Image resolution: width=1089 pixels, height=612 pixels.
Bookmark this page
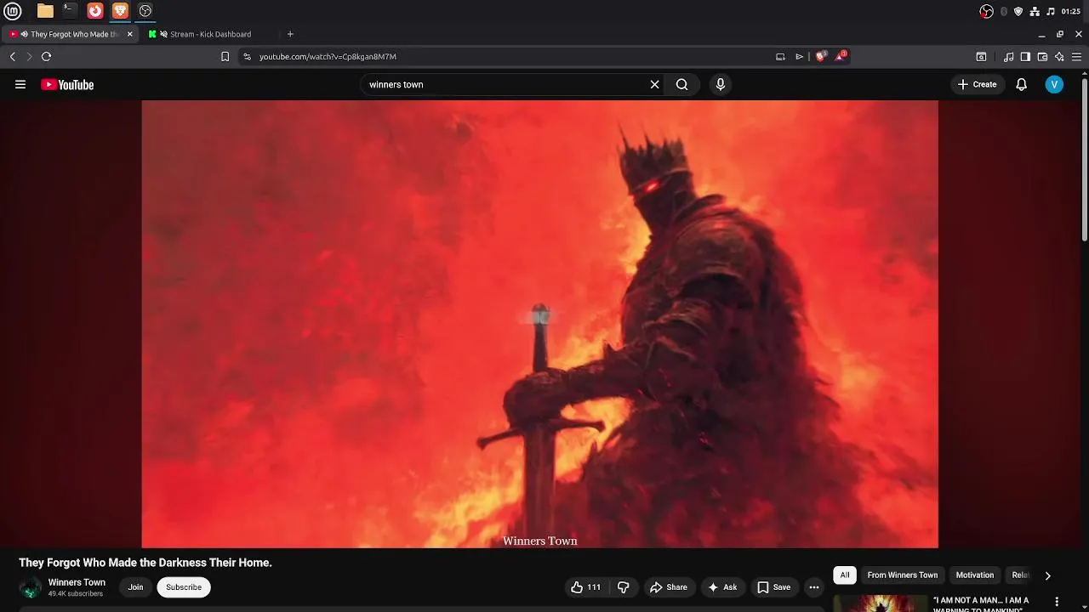pyautogui.click(x=225, y=56)
